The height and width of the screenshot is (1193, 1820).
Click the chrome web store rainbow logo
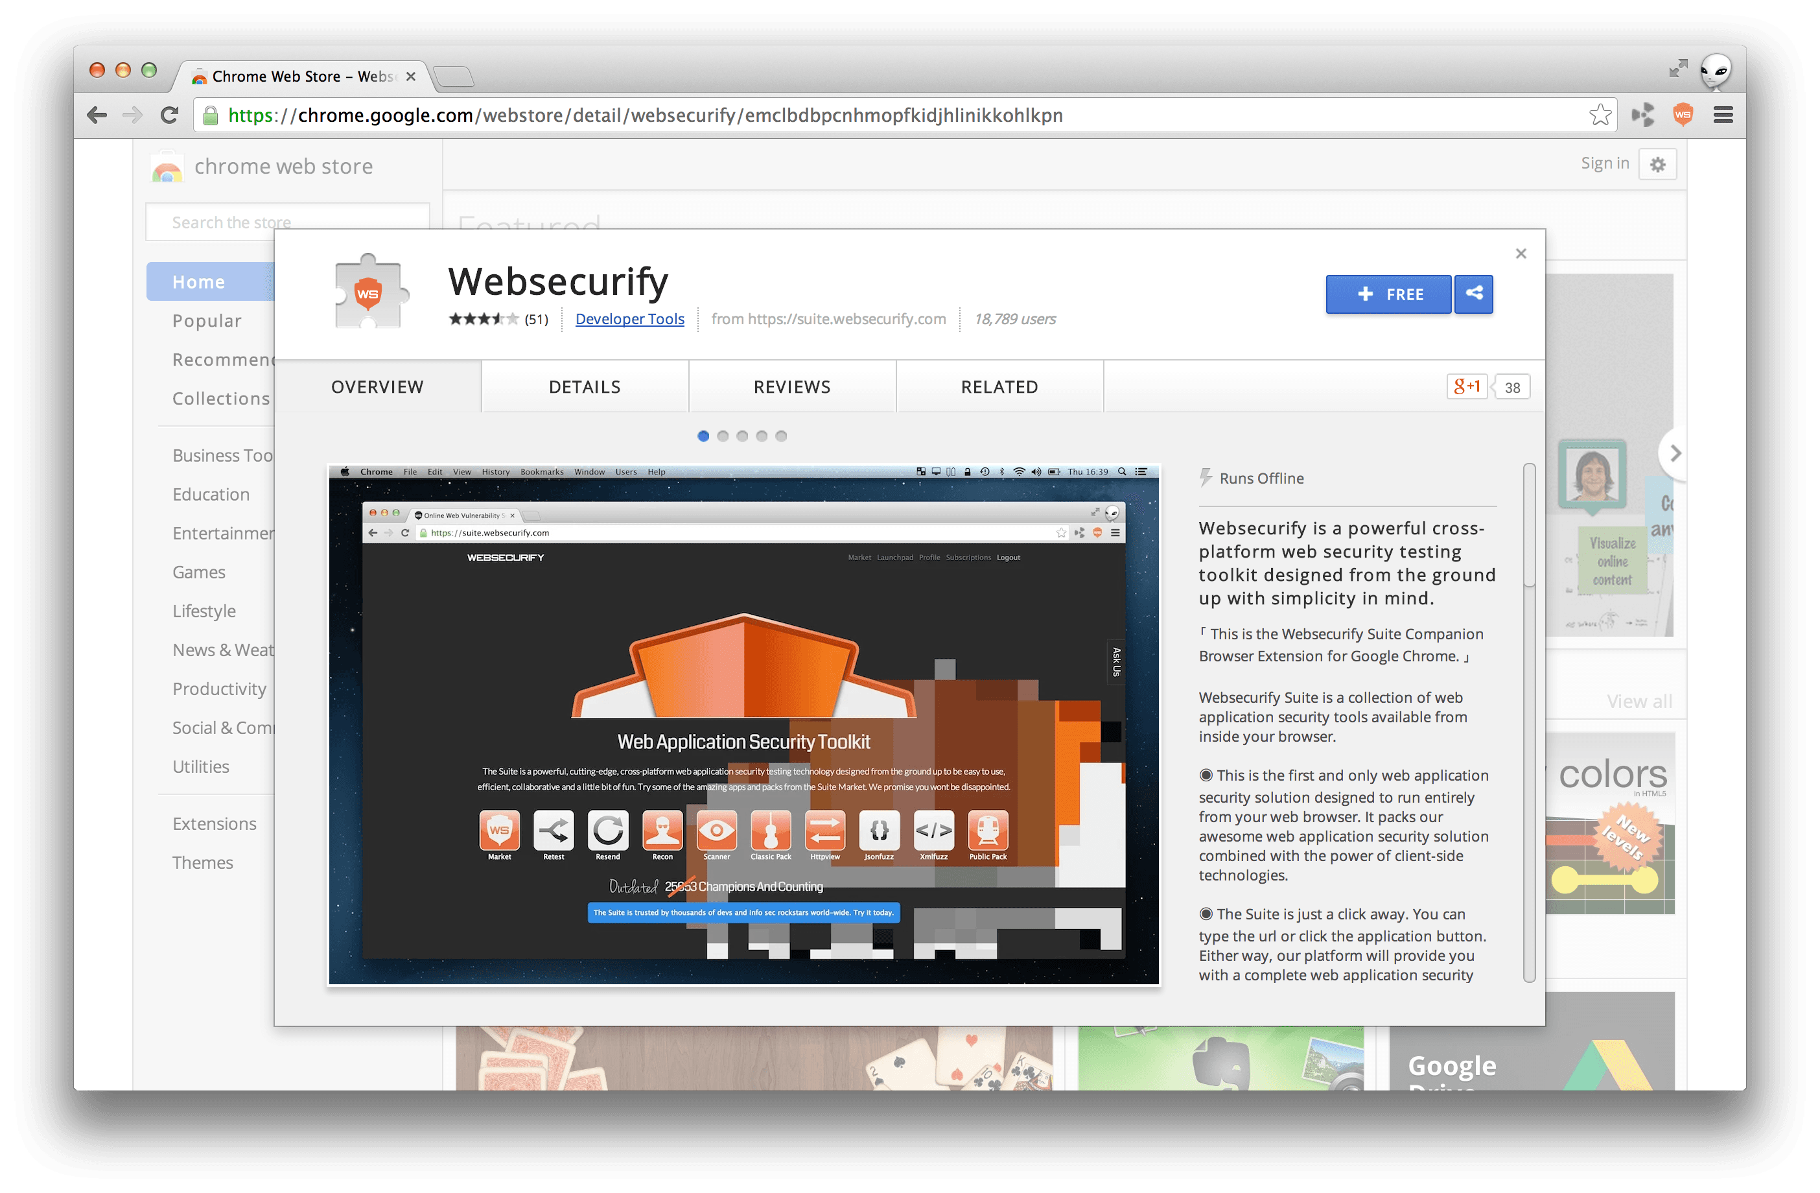click(x=167, y=167)
